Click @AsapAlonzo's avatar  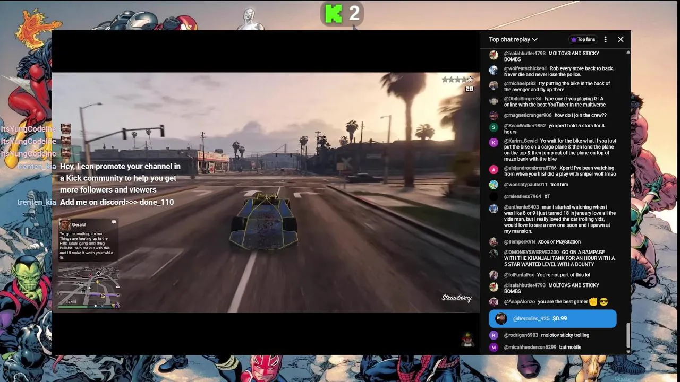(x=494, y=302)
